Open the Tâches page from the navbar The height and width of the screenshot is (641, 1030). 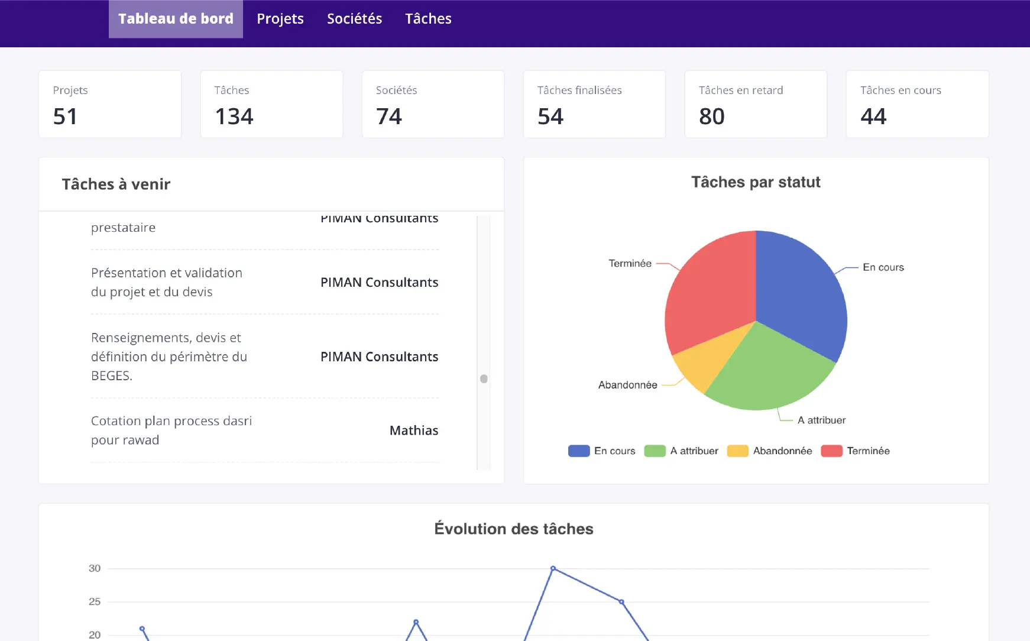click(x=428, y=18)
